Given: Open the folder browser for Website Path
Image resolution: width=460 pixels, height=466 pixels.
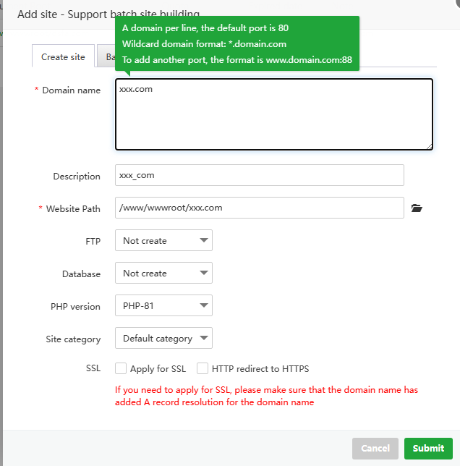Looking at the screenshot, I should click(x=416, y=208).
